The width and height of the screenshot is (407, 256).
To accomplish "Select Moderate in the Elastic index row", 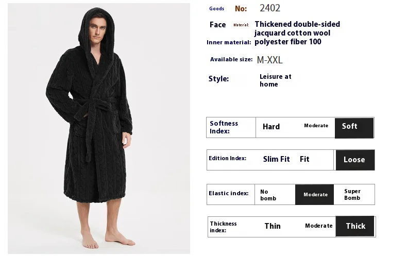I will point(314,195).
